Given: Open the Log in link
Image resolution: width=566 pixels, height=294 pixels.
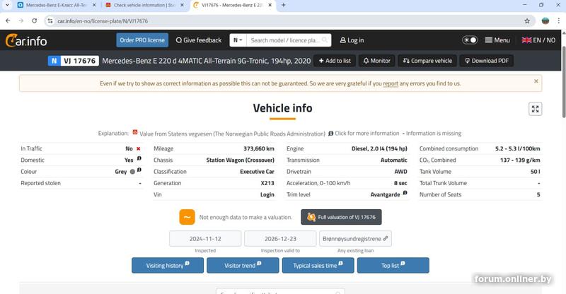Looking at the screenshot, I should click(x=352, y=40).
